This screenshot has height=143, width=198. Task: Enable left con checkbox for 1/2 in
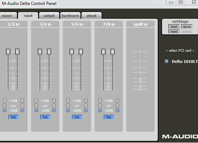pyautogui.click(x=5, y=105)
